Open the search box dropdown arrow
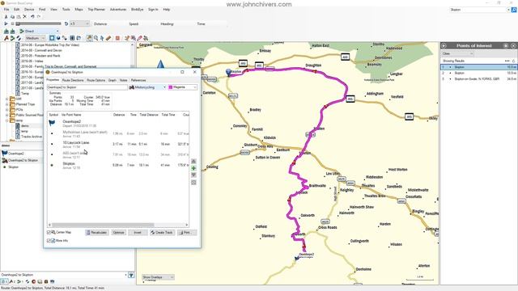The image size is (518, 291). point(508,10)
